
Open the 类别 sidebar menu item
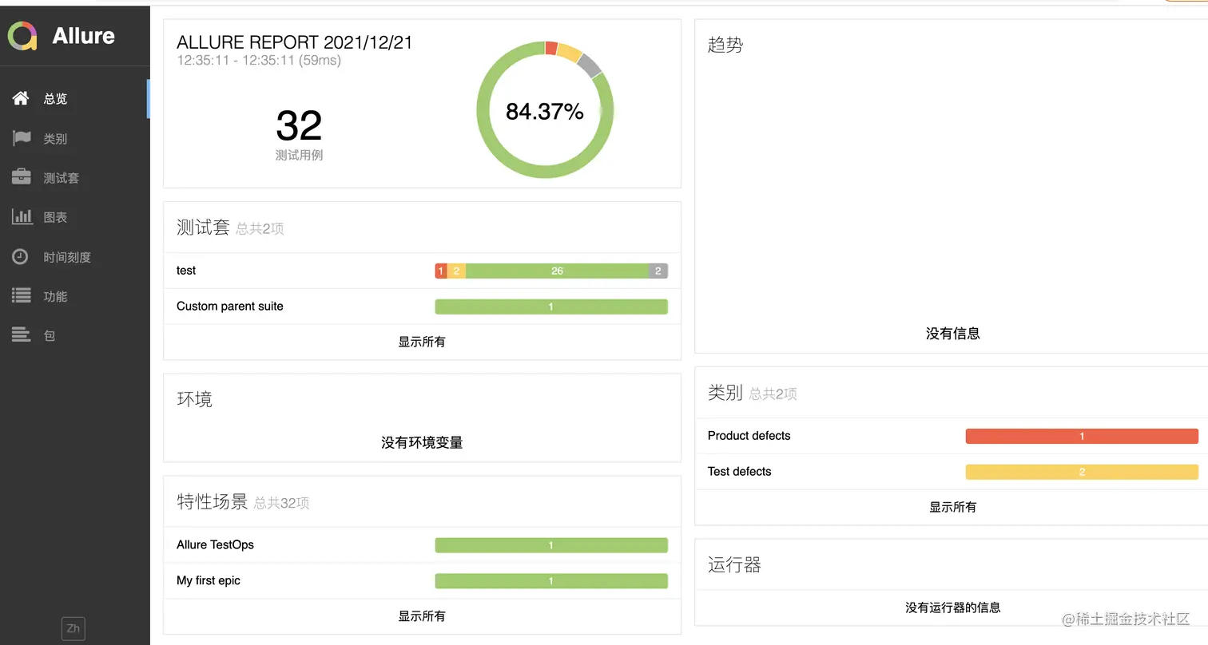(x=75, y=138)
